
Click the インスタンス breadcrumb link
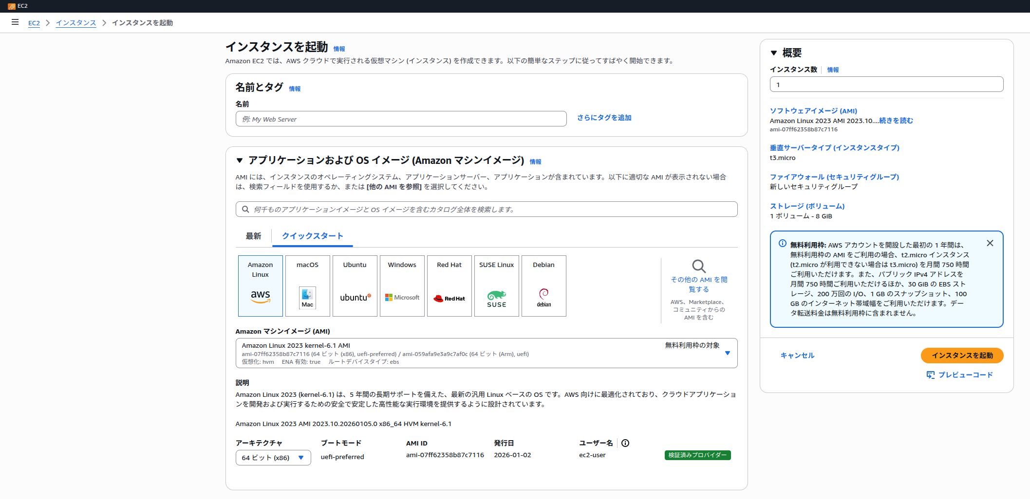pos(76,23)
